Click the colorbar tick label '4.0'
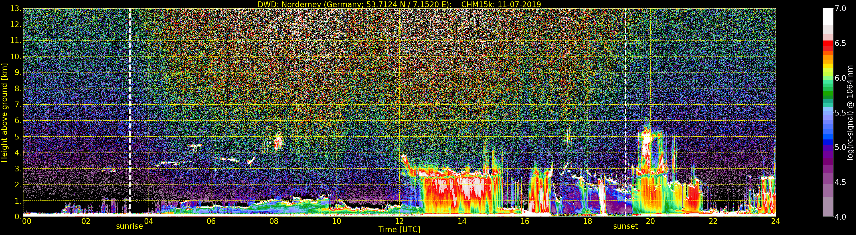Image resolution: width=856 pixels, height=235 pixels. [x=840, y=217]
